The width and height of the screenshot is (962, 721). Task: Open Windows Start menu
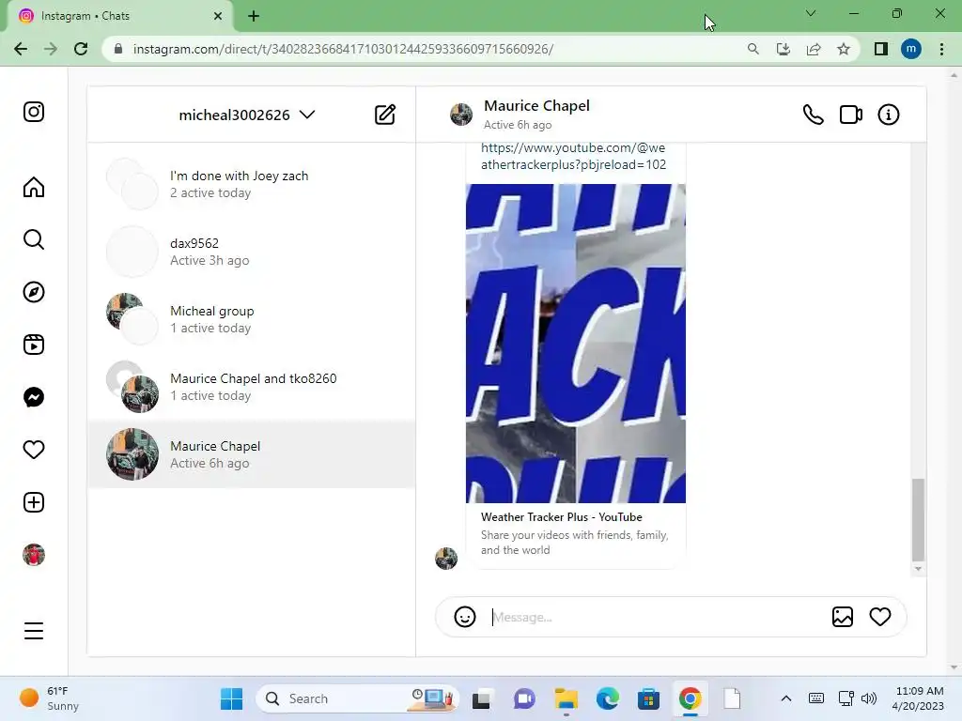[x=231, y=698]
